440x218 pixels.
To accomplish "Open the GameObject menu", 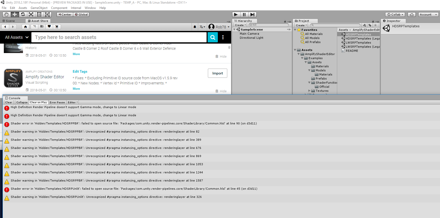I will (x=39, y=8).
